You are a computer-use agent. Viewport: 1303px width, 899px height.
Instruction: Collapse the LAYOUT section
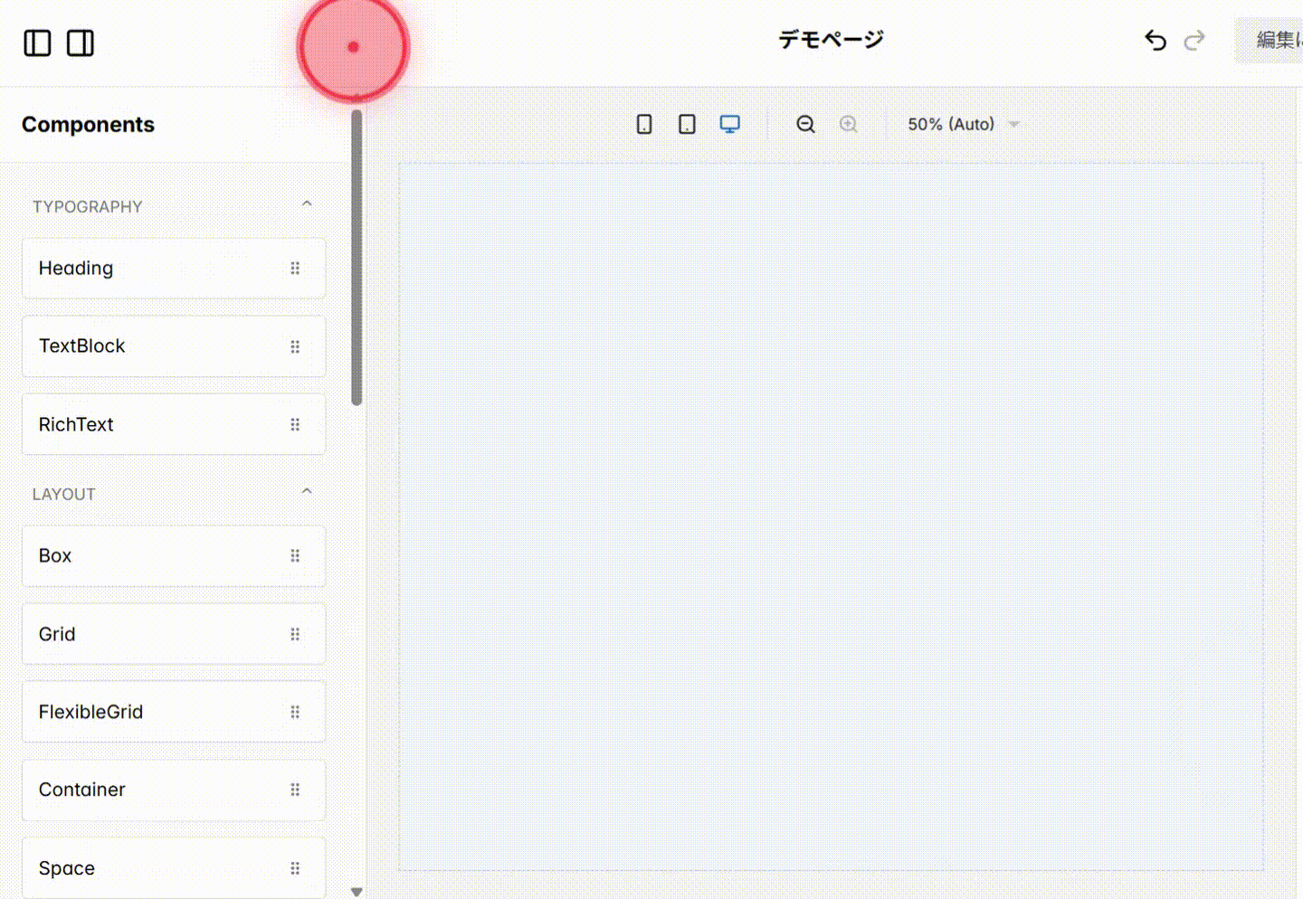(x=307, y=490)
